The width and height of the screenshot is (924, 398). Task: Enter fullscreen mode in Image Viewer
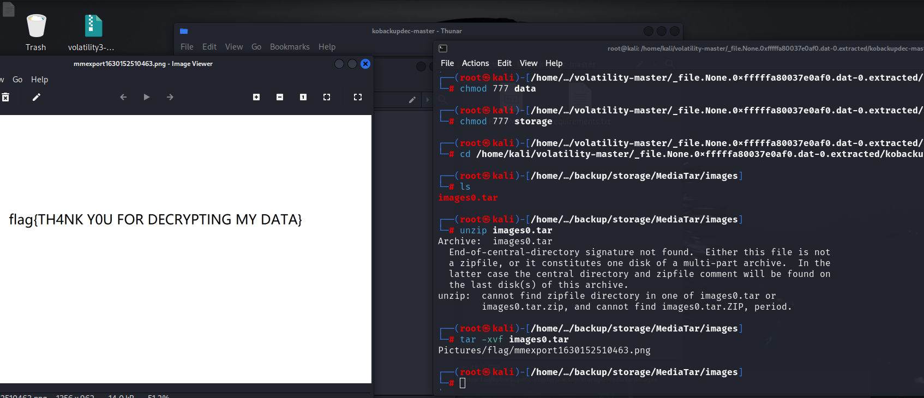pyautogui.click(x=358, y=97)
